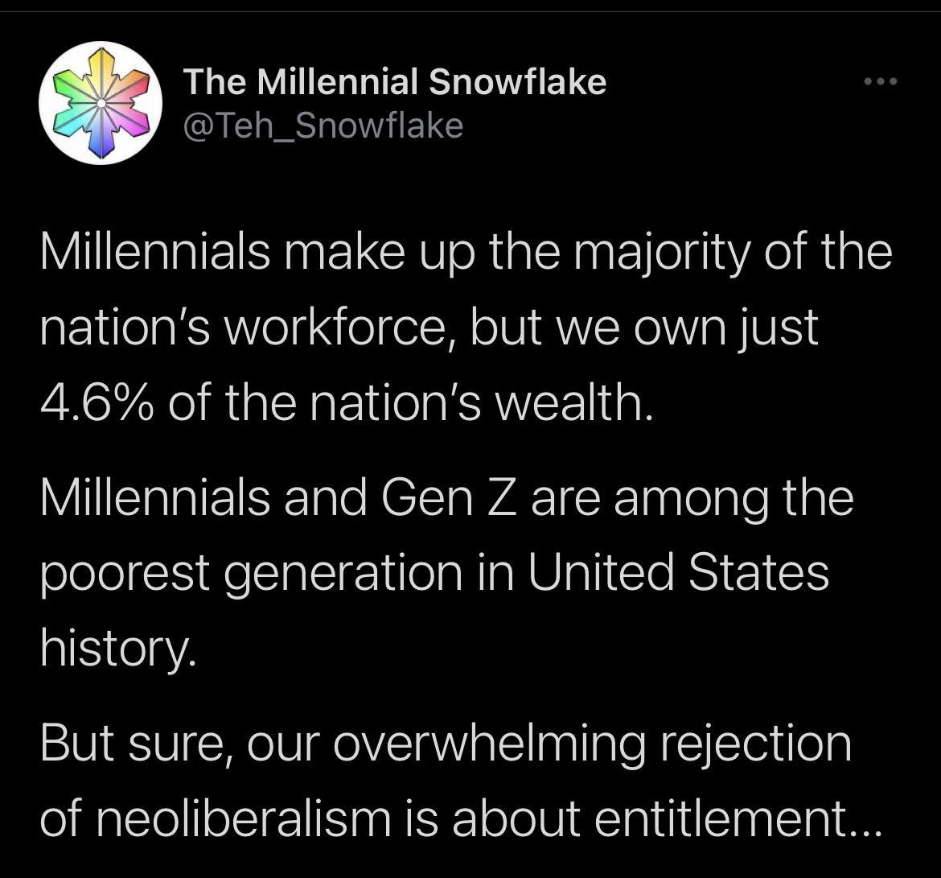Screen dimensions: 941x878
Task: Click the word "rejection" in the tweet
Action: click(754, 743)
